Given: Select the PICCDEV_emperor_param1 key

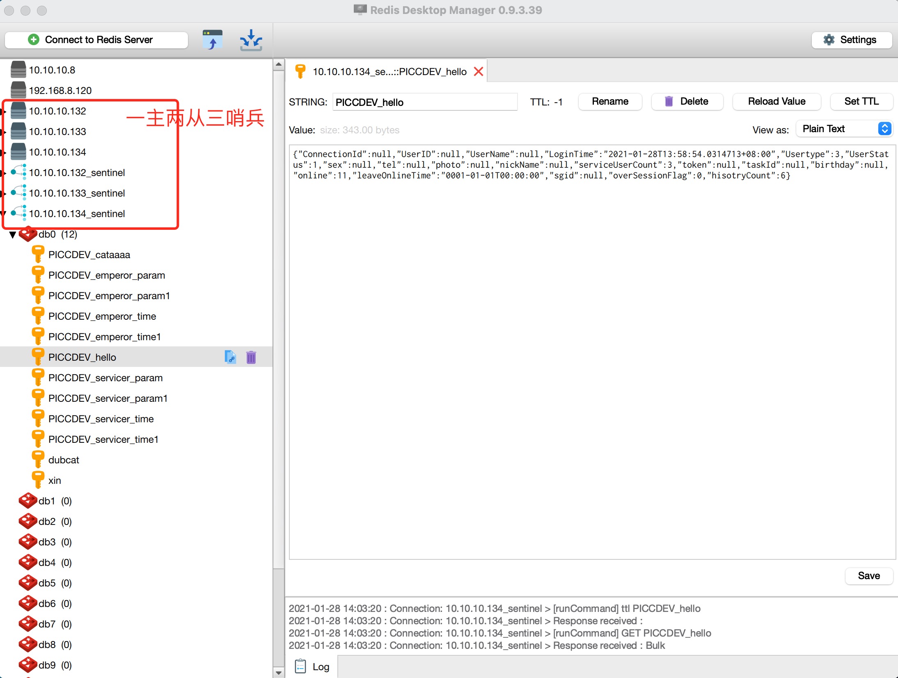Looking at the screenshot, I should coord(109,295).
